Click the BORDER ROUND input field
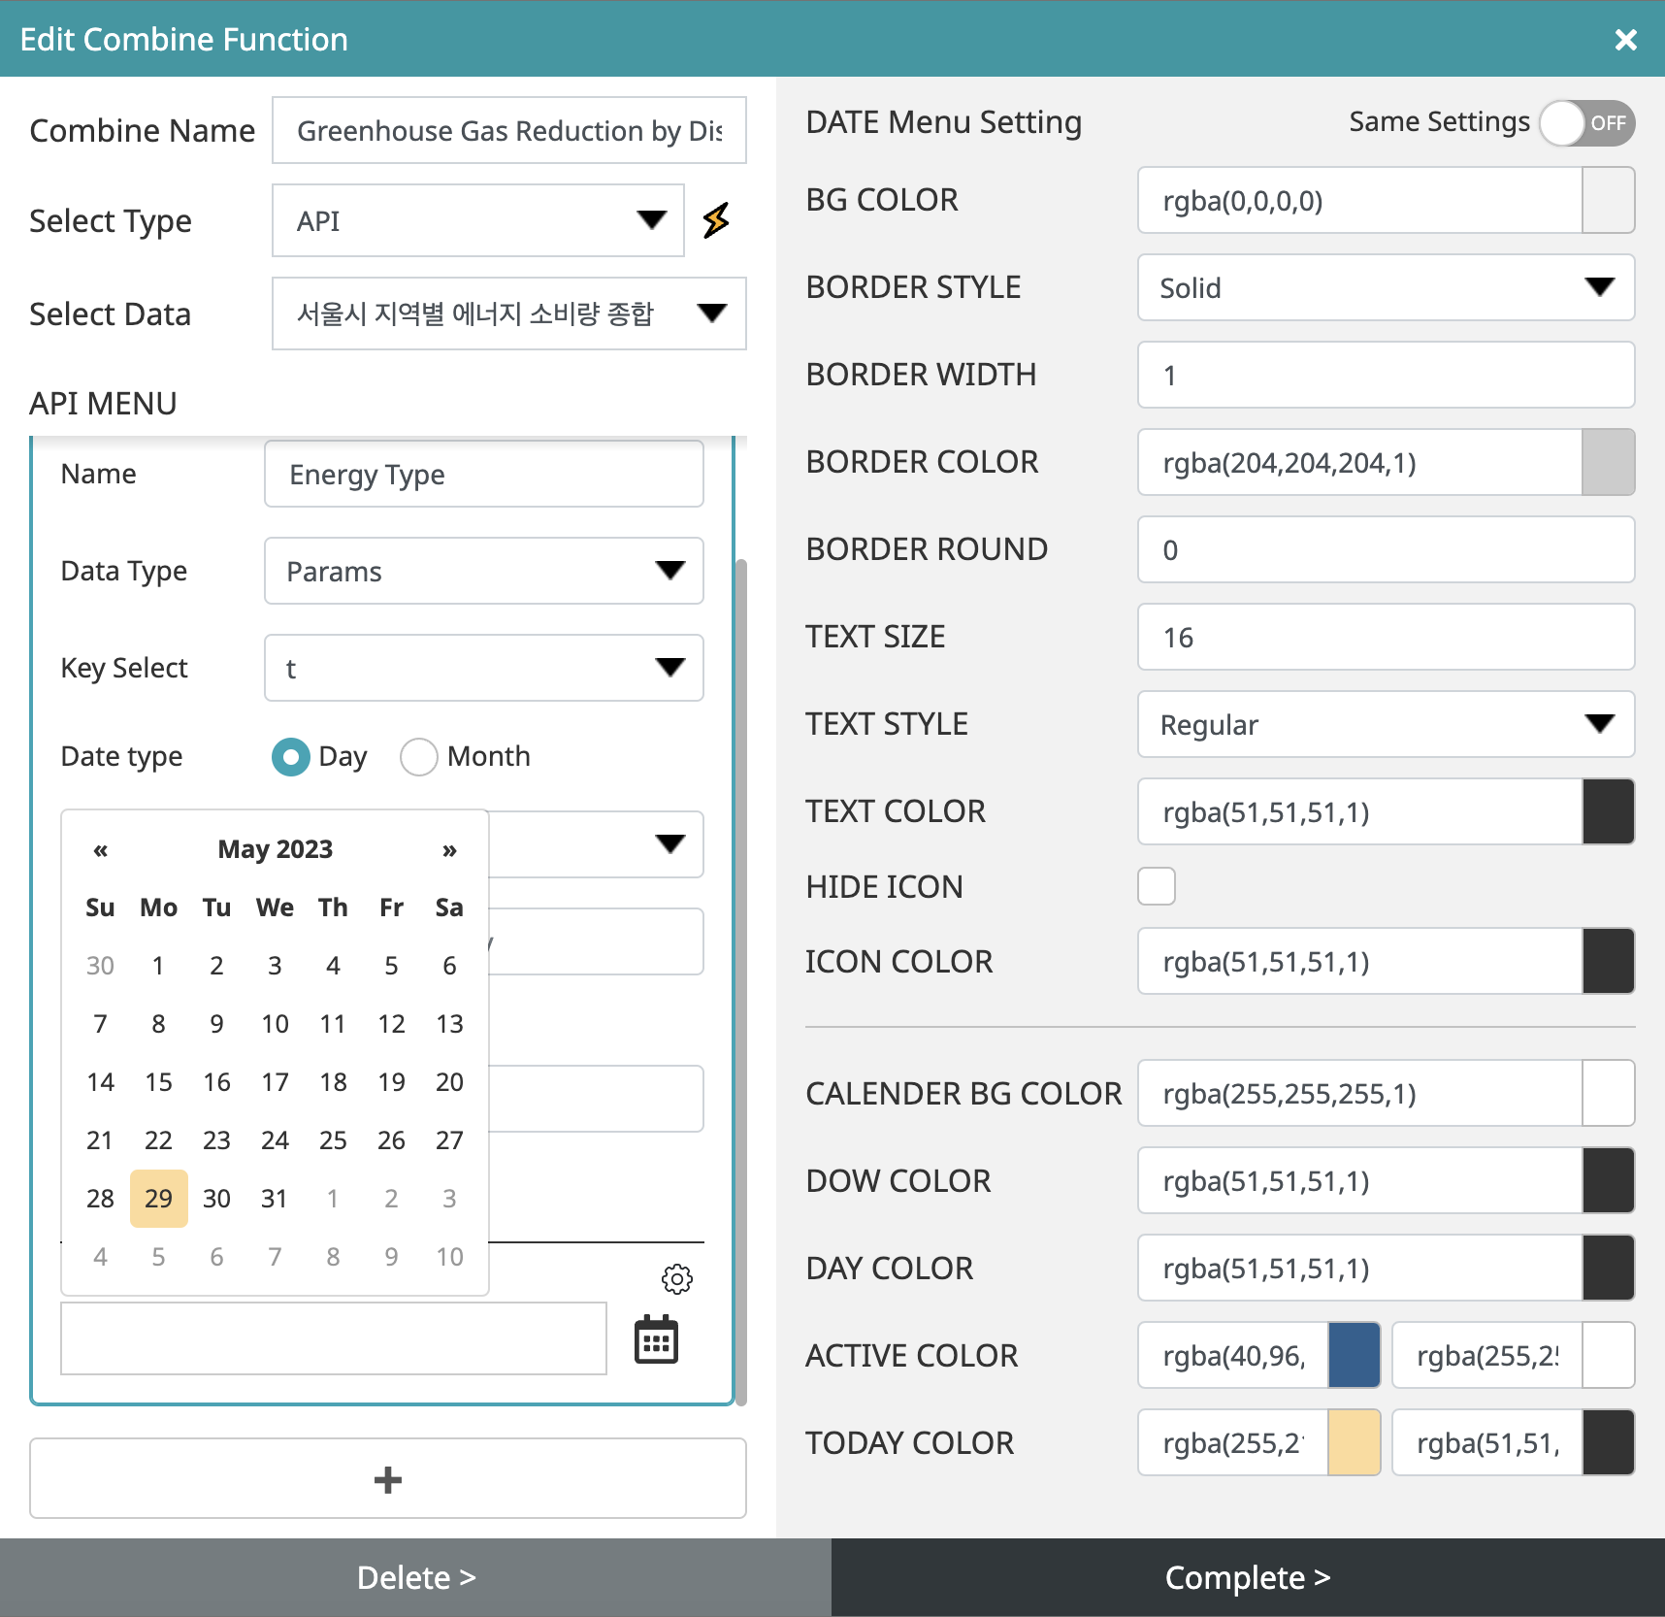This screenshot has width=1665, height=1617. (1386, 549)
